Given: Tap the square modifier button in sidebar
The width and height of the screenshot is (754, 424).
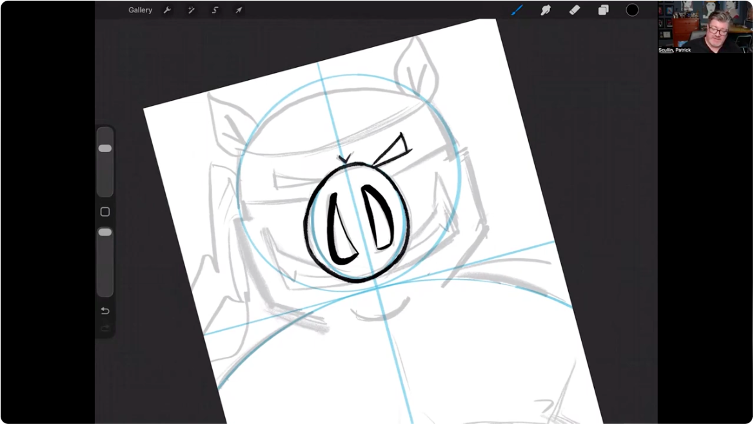Looking at the screenshot, I should 105,212.
